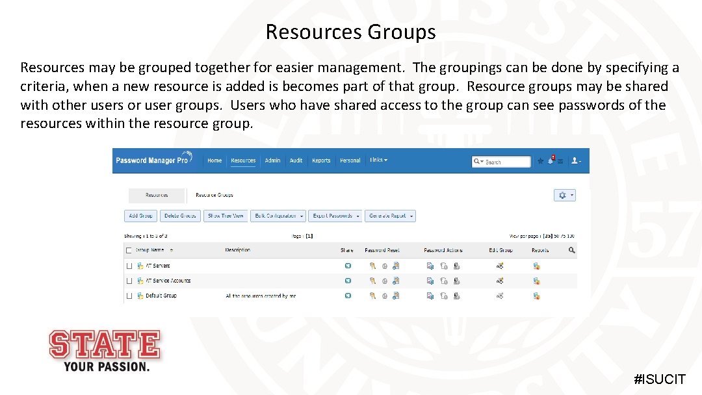Set view per page to 50
The height and width of the screenshot is (395, 702).
click(556, 236)
